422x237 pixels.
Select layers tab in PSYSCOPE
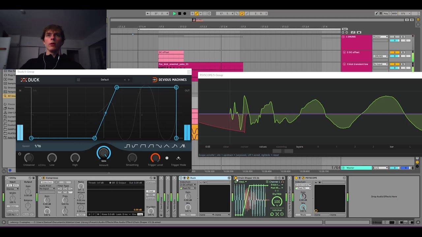click(x=299, y=147)
